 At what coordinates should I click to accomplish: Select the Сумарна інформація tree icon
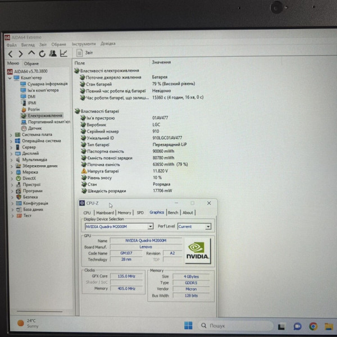tap(23, 84)
